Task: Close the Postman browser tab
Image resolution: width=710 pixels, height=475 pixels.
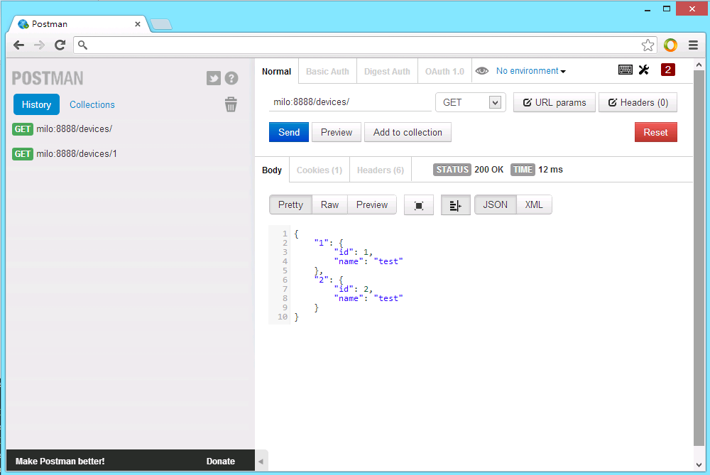Action: [x=138, y=24]
